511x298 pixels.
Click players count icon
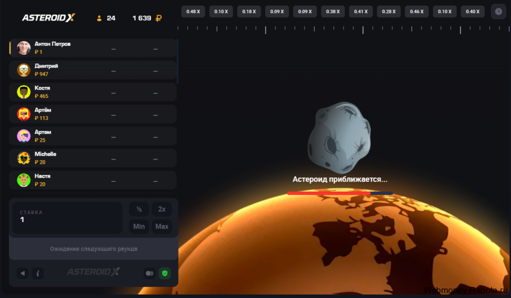[99, 18]
